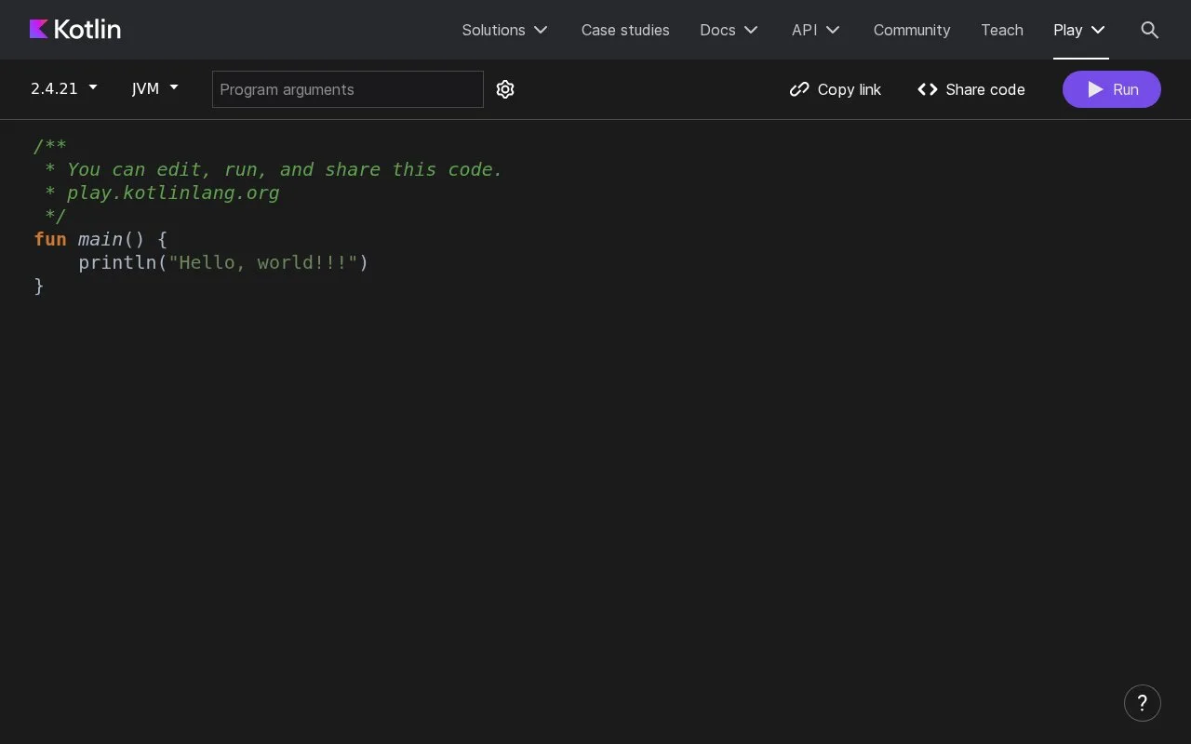Expand the Play menu
The height and width of the screenshot is (744, 1191).
pos(1079,30)
